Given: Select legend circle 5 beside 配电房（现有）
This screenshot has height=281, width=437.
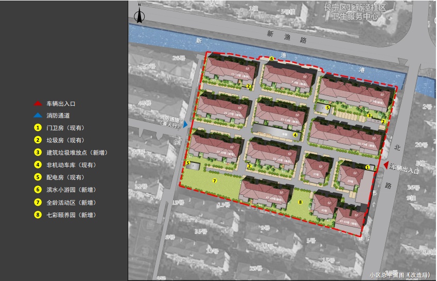Looking at the screenshot, I should [38, 177].
